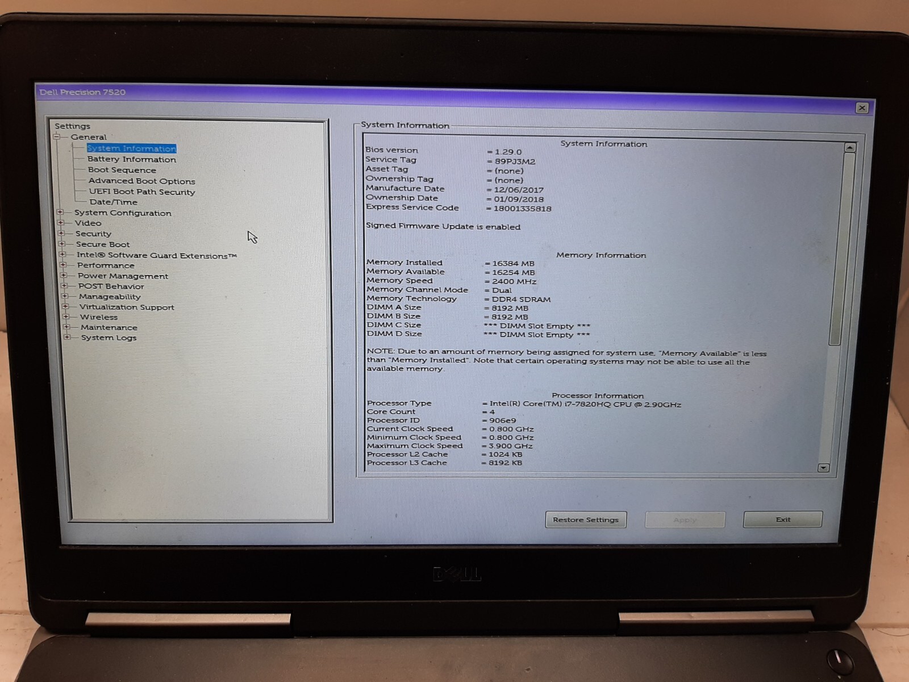Click the greyed-out Apply button
Image resolution: width=909 pixels, height=682 pixels.
pyautogui.click(x=685, y=519)
